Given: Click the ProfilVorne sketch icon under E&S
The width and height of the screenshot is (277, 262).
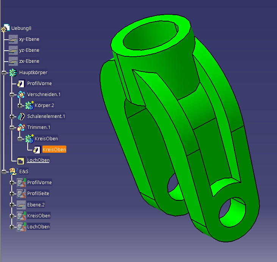Looking at the screenshot, I should click(x=21, y=183).
